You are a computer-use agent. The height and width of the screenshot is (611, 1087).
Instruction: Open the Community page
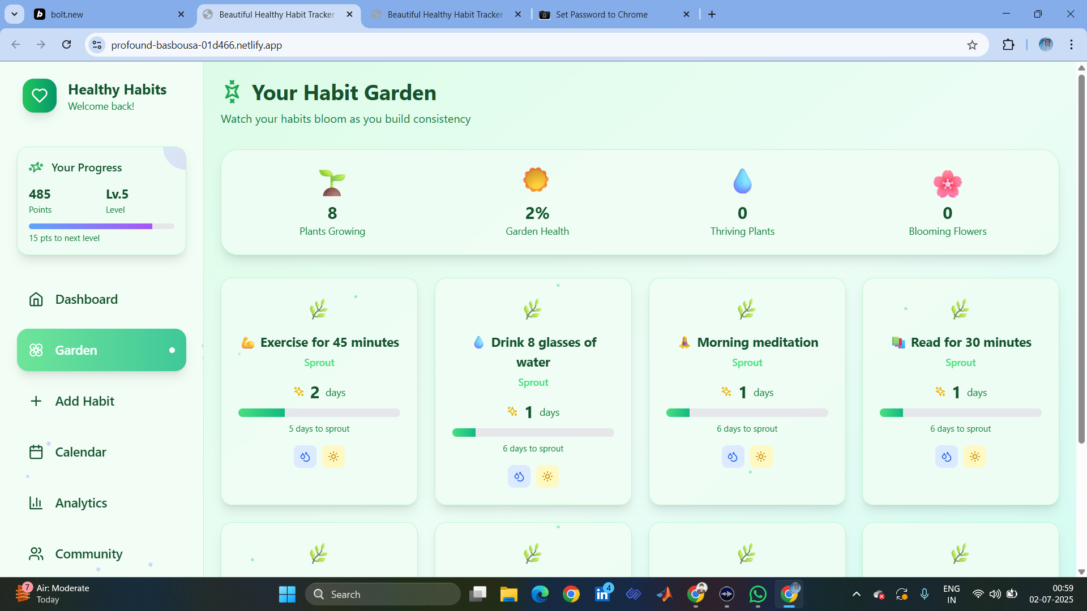tap(88, 554)
